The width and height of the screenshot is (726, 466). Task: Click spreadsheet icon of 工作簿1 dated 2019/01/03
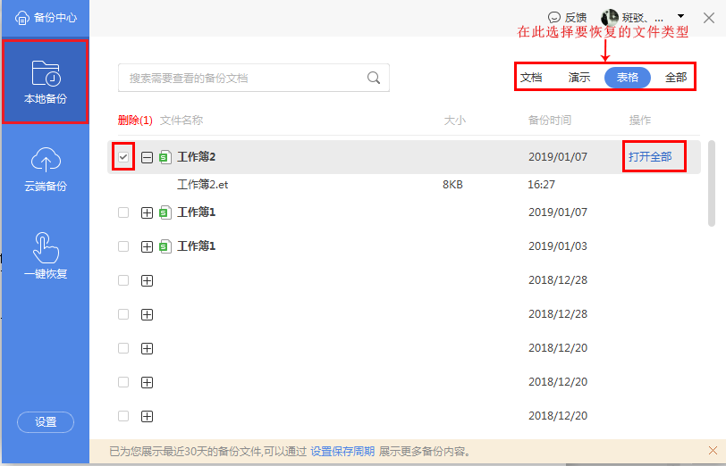[165, 246]
